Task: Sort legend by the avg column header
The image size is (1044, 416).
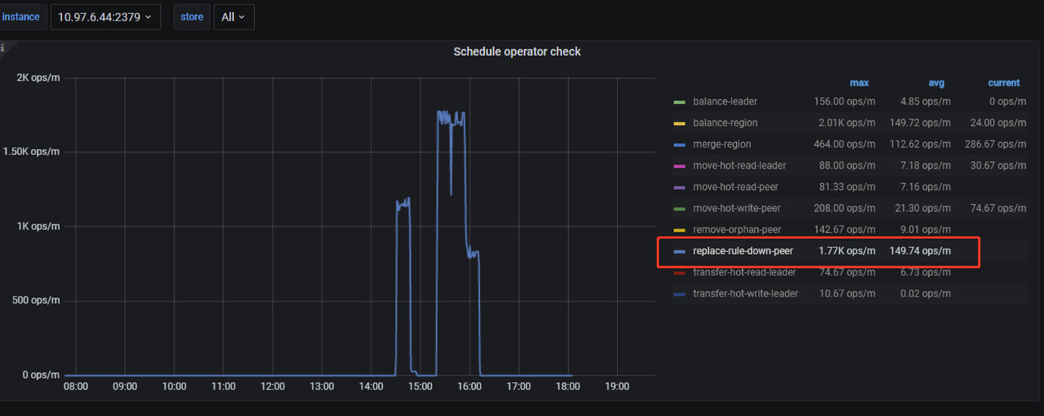Action: (x=937, y=83)
